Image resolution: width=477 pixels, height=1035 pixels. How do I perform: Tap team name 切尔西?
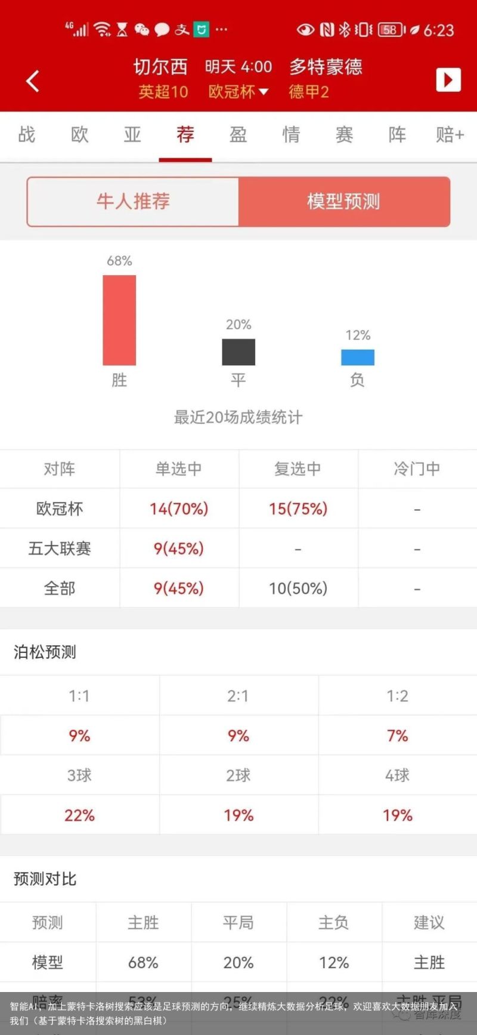(160, 67)
